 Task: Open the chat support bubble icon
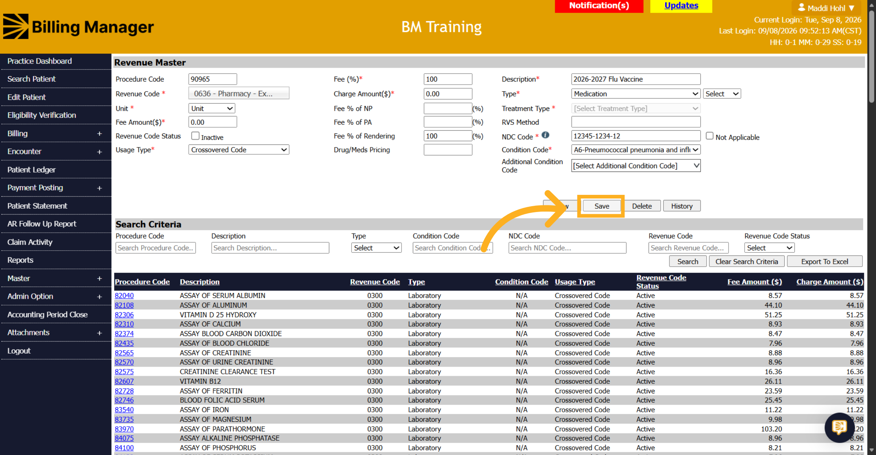click(x=839, y=427)
